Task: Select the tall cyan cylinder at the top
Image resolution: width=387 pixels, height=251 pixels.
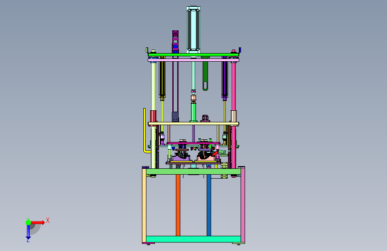Action: point(193,29)
